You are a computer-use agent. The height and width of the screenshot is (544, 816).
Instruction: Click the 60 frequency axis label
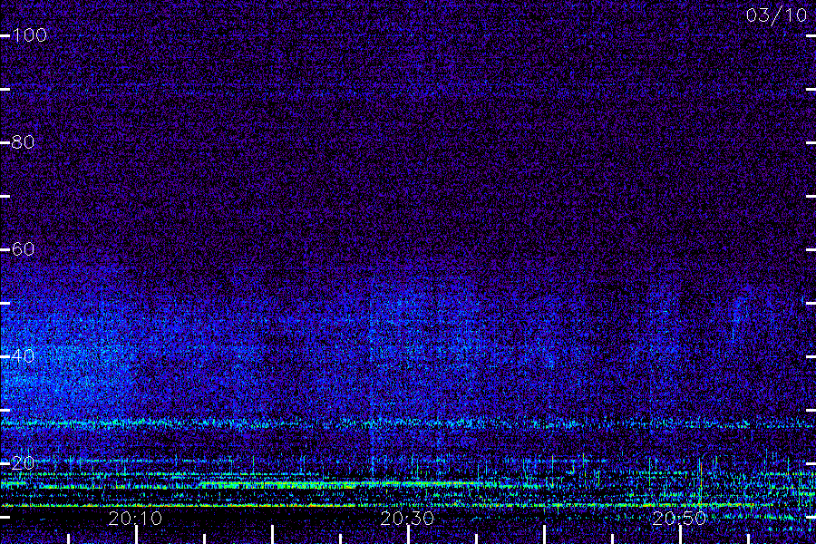pos(23,248)
